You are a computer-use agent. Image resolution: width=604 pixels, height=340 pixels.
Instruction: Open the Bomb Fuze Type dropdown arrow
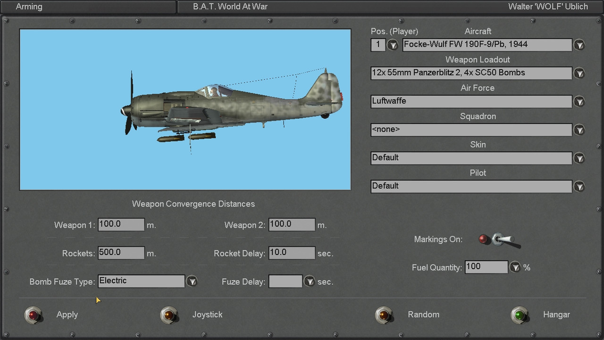(192, 281)
